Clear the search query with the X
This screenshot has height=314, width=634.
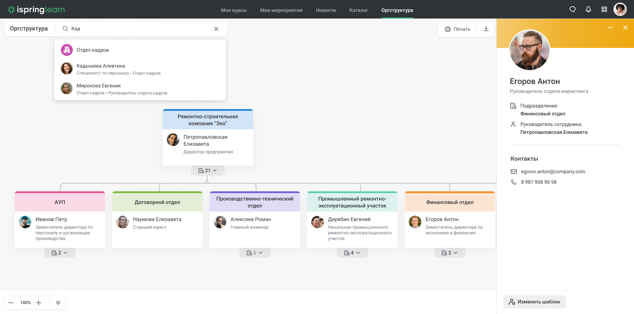(216, 29)
